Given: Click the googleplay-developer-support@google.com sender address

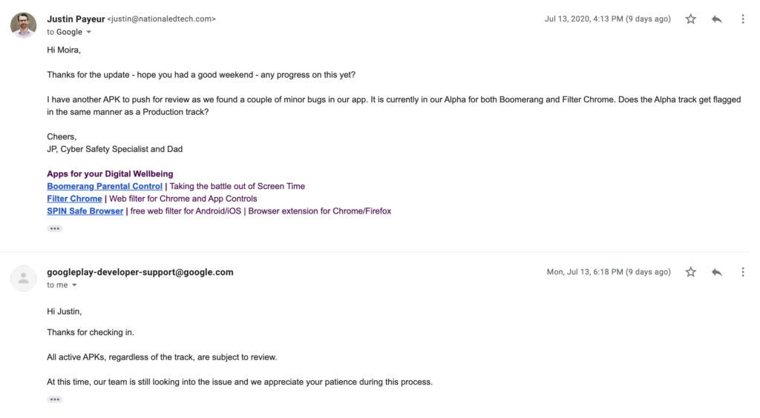Looking at the screenshot, I should point(140,272).
